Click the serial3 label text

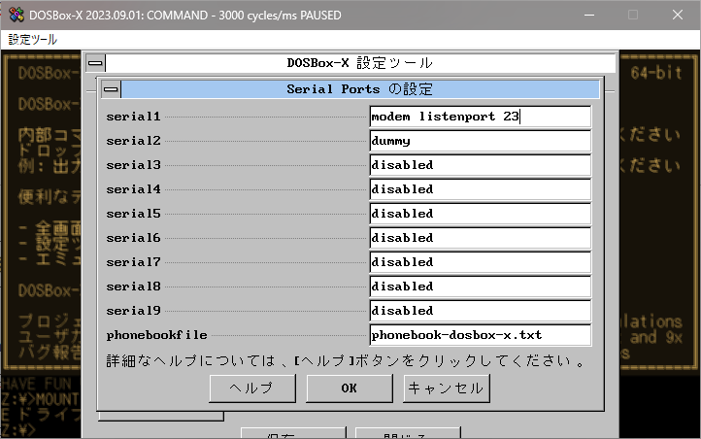tap(133, 165)
